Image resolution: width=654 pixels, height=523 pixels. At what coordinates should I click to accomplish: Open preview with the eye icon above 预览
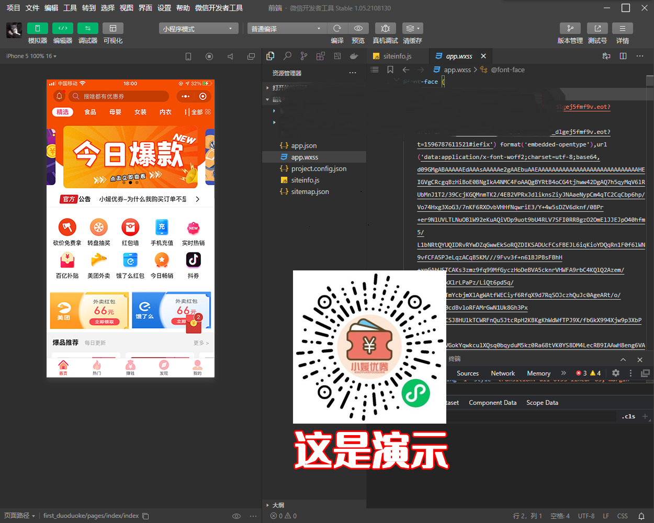click(358, 28)
